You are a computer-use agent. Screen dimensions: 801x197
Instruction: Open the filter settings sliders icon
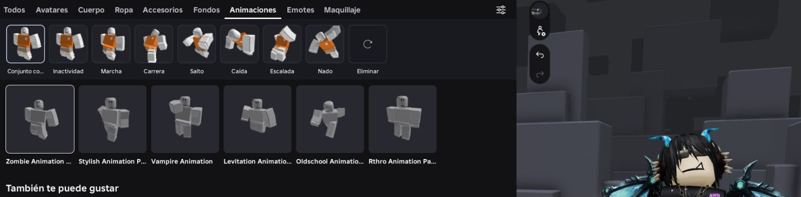[501, 10]
